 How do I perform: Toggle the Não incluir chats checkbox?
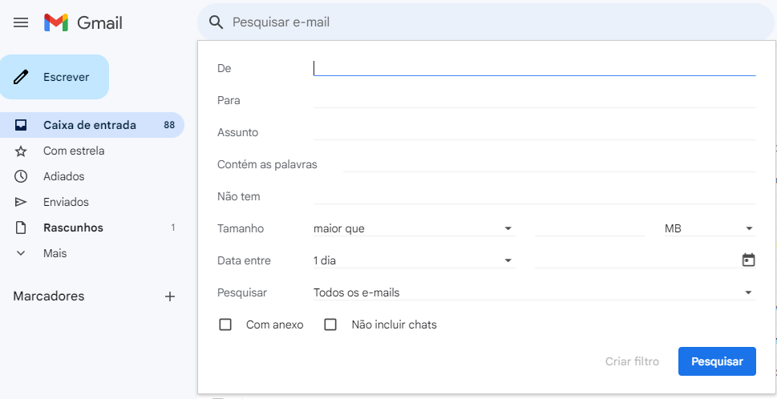330,324
